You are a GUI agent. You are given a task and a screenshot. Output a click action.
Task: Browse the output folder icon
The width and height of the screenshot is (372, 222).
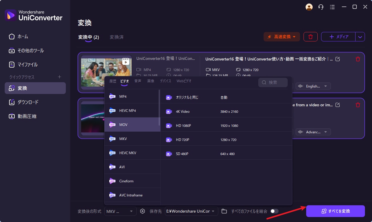pyautogui.click(x=224, y=211)
